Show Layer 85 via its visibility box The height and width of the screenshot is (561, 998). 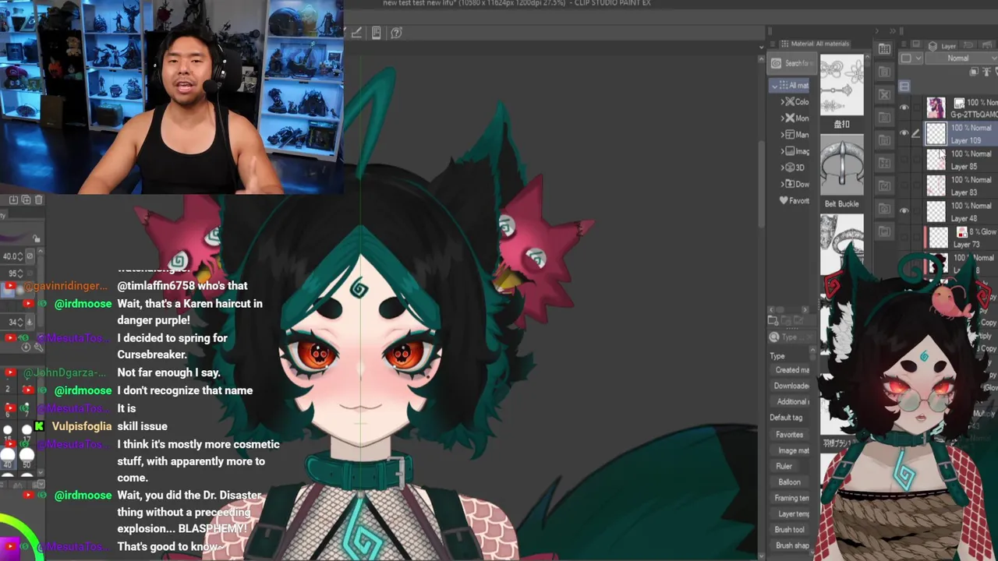click(904, 160)
